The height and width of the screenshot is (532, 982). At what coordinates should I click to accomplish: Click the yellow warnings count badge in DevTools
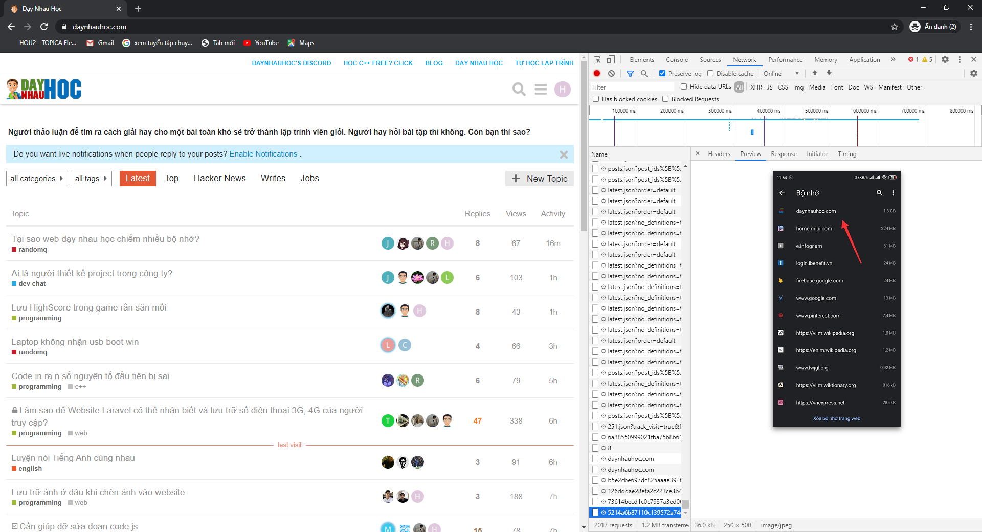click(x=927, y=59)
